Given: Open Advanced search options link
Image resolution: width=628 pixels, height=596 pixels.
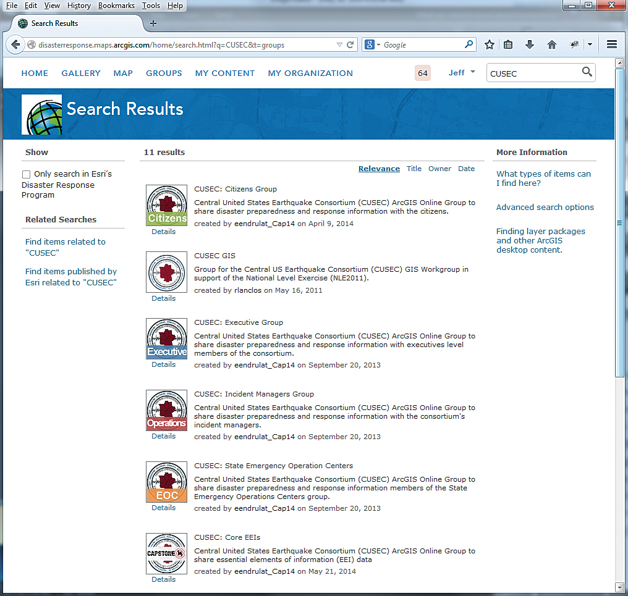Looking at the screenshot, I should [545, 207].
